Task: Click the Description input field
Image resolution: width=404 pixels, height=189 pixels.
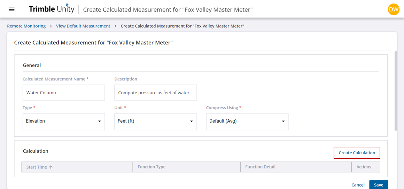Action: point(155,93)
